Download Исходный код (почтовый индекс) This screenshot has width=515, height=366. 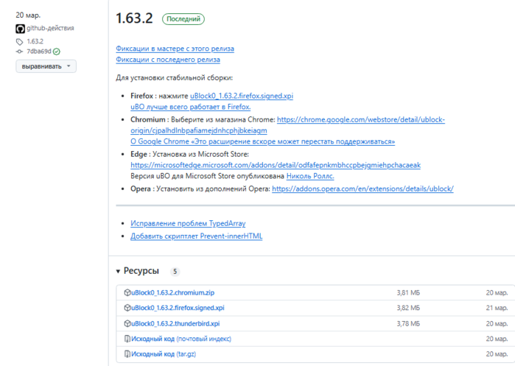point(181,339)
